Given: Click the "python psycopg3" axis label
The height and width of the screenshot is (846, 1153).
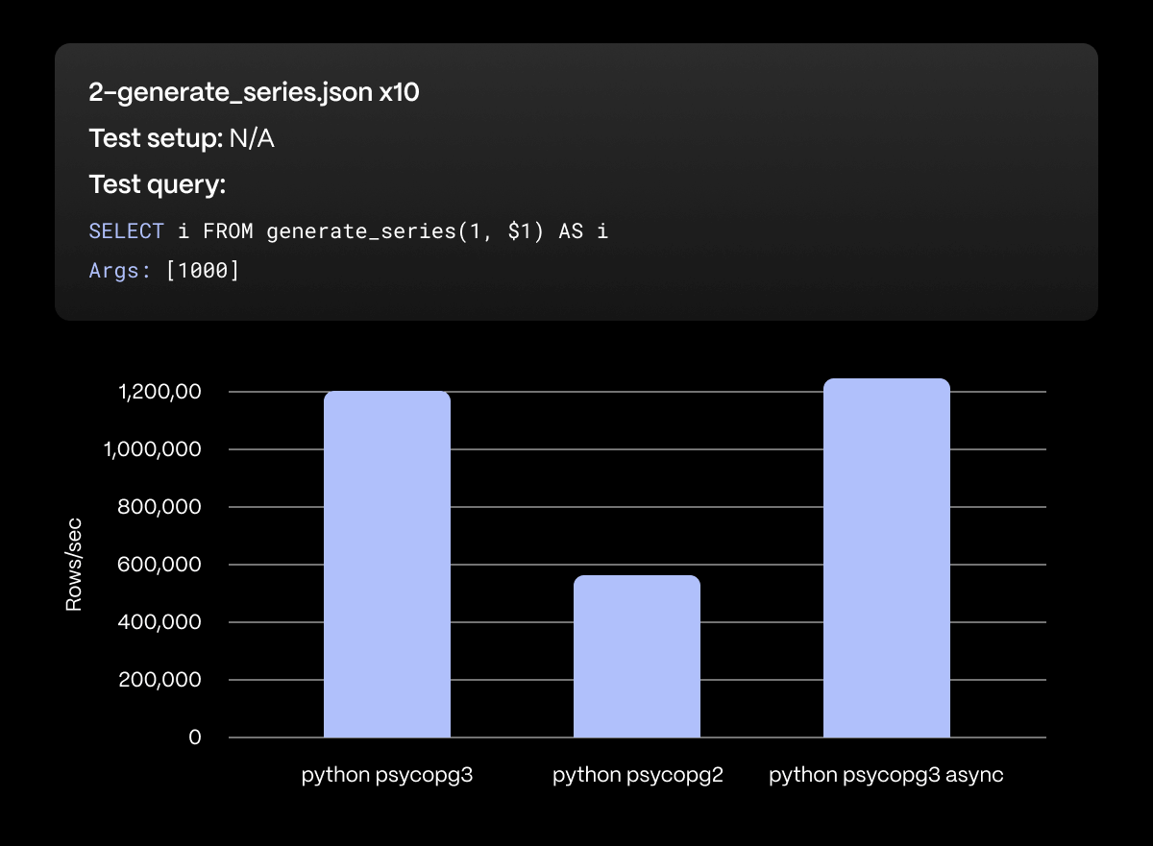Looking at the screenshot, I should tap(386, 776).
